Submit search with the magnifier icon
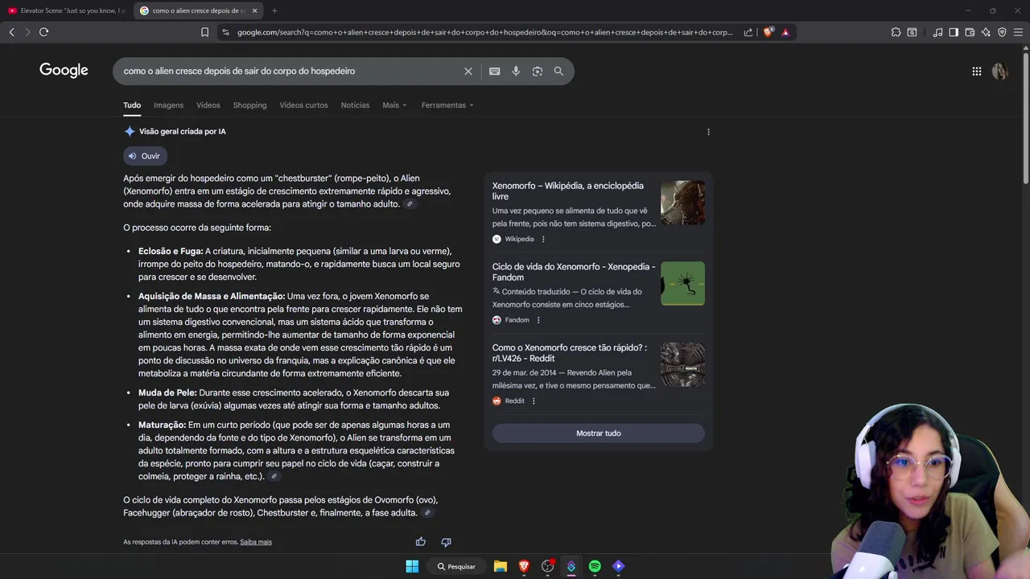Image resolution: width=1030 pixels, height=579 pixels. pyautogui.click(x=558, y=71)
